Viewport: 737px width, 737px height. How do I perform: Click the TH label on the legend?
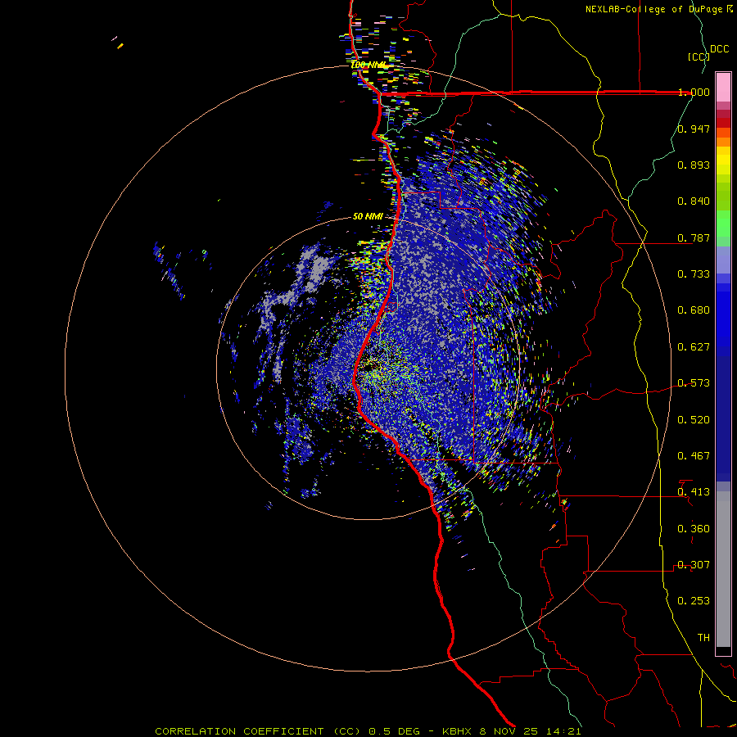pyautogui.click(x=703, y=638)
